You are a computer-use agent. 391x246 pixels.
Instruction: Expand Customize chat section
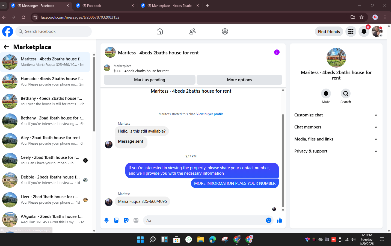click(336, 115)
